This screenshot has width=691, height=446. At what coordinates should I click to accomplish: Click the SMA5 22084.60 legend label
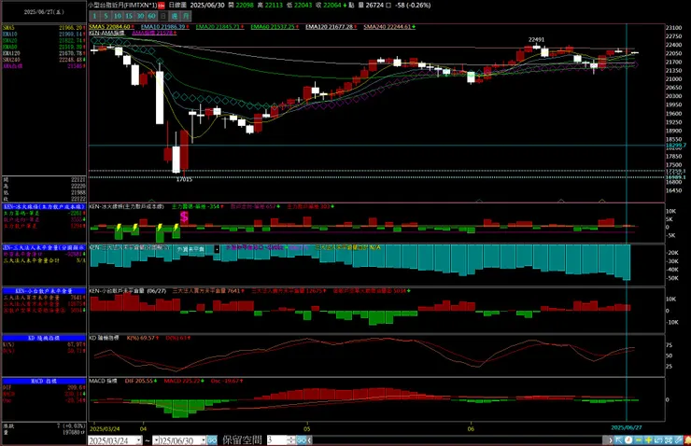(x=110, y=27)
